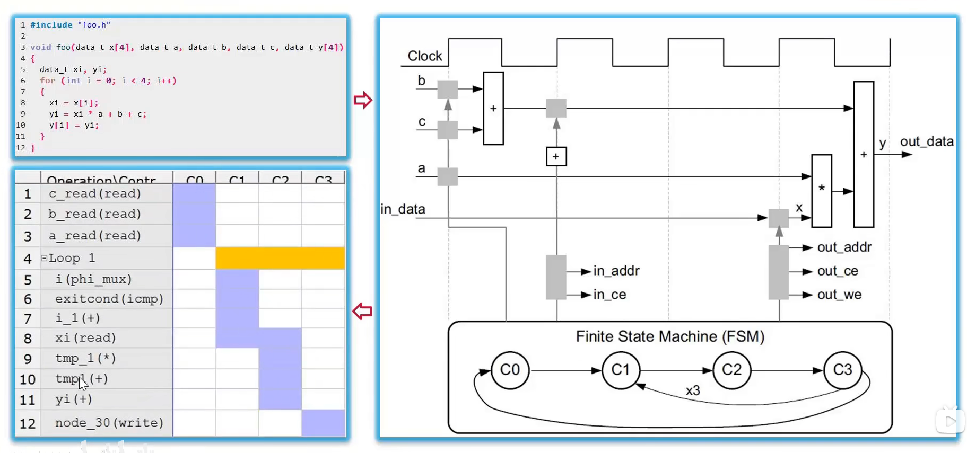Click row number 12 in schedule table
The height and width of the screenshot is (453, 967).
28,423
